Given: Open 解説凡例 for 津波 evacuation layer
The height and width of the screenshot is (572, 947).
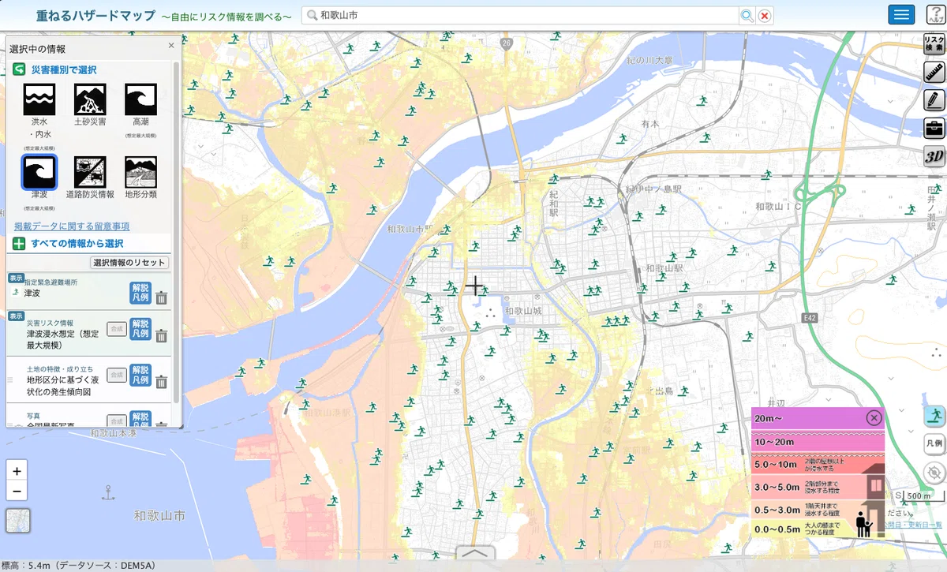Looking at the screenshot, I should click(140, 293).
